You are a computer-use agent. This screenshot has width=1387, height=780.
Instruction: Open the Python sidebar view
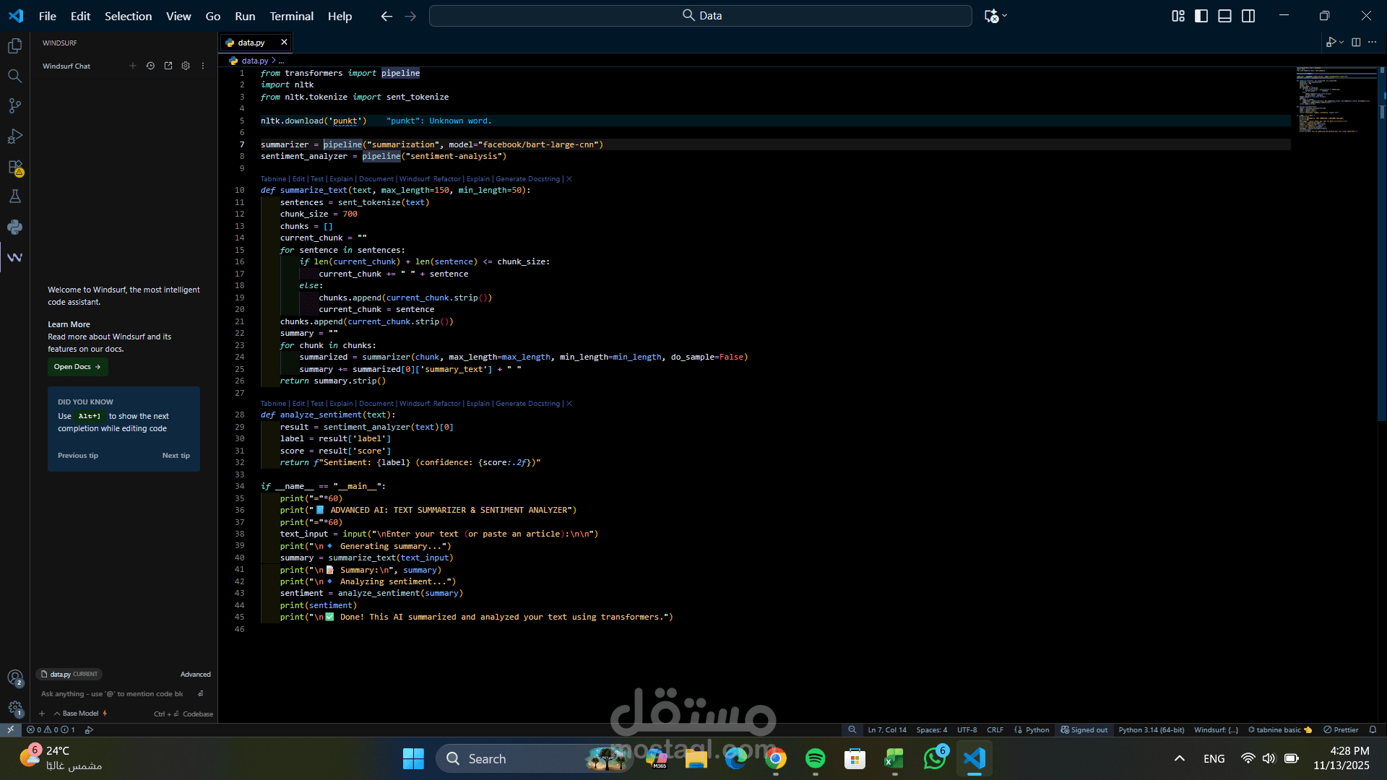[x=14, y=227]
